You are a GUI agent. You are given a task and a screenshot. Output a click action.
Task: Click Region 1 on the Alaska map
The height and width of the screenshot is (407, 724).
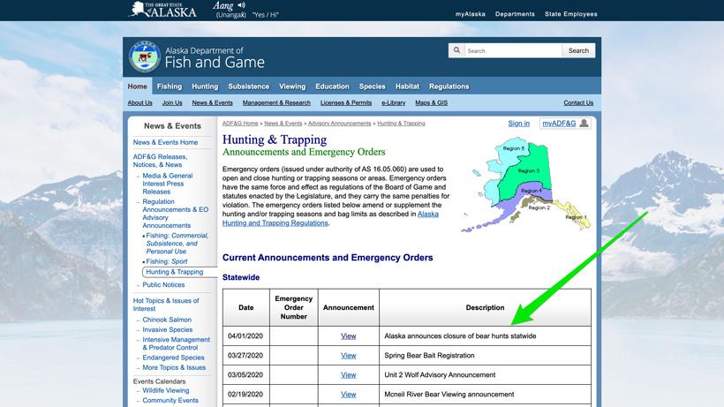pyautogui.click(x=576, y=217)
